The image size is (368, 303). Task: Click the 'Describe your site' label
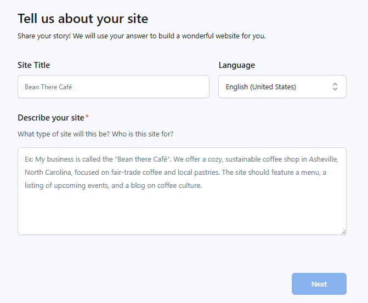(51, 118)
